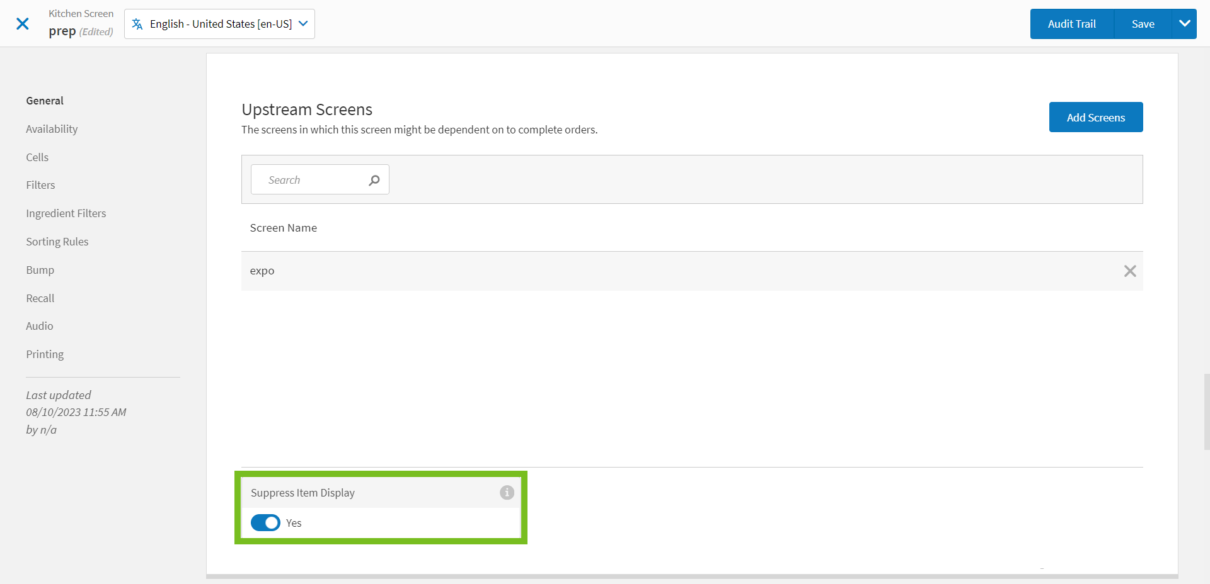Image resolution: width=1210 pixels, height=584 pixels.
Task: Remove the expo upstream screen
Action: [x=1129, y=271]
